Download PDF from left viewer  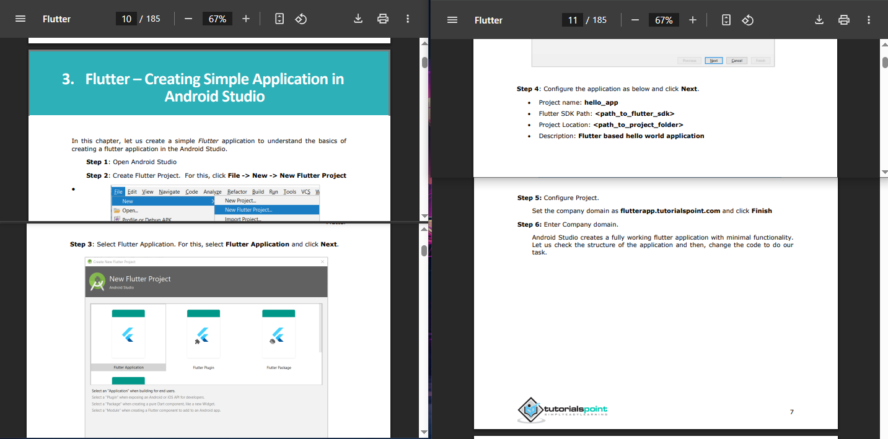tap(358, 19)
